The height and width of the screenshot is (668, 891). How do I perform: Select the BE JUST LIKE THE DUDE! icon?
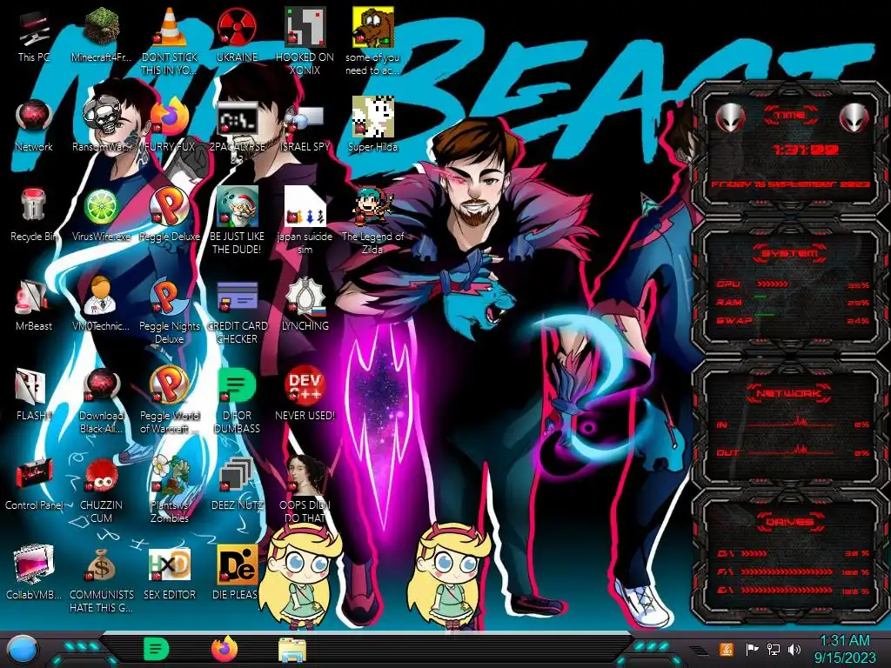[237, 220]
